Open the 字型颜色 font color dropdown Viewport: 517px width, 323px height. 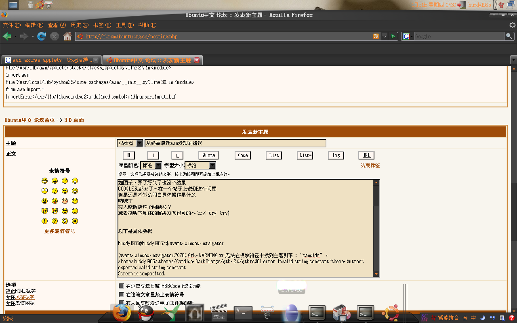click(x=151, y=166)
